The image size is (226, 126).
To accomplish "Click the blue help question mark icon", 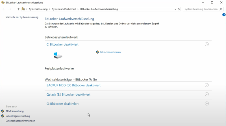I will pyautogui.click(x=224, y=15).
